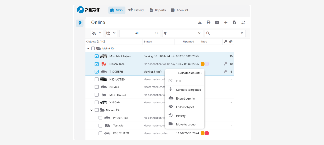Image resolution: width=324 pixels, height=145 pixels.
Task: Select Sensors templates from context menu
Action: (188, 90)
